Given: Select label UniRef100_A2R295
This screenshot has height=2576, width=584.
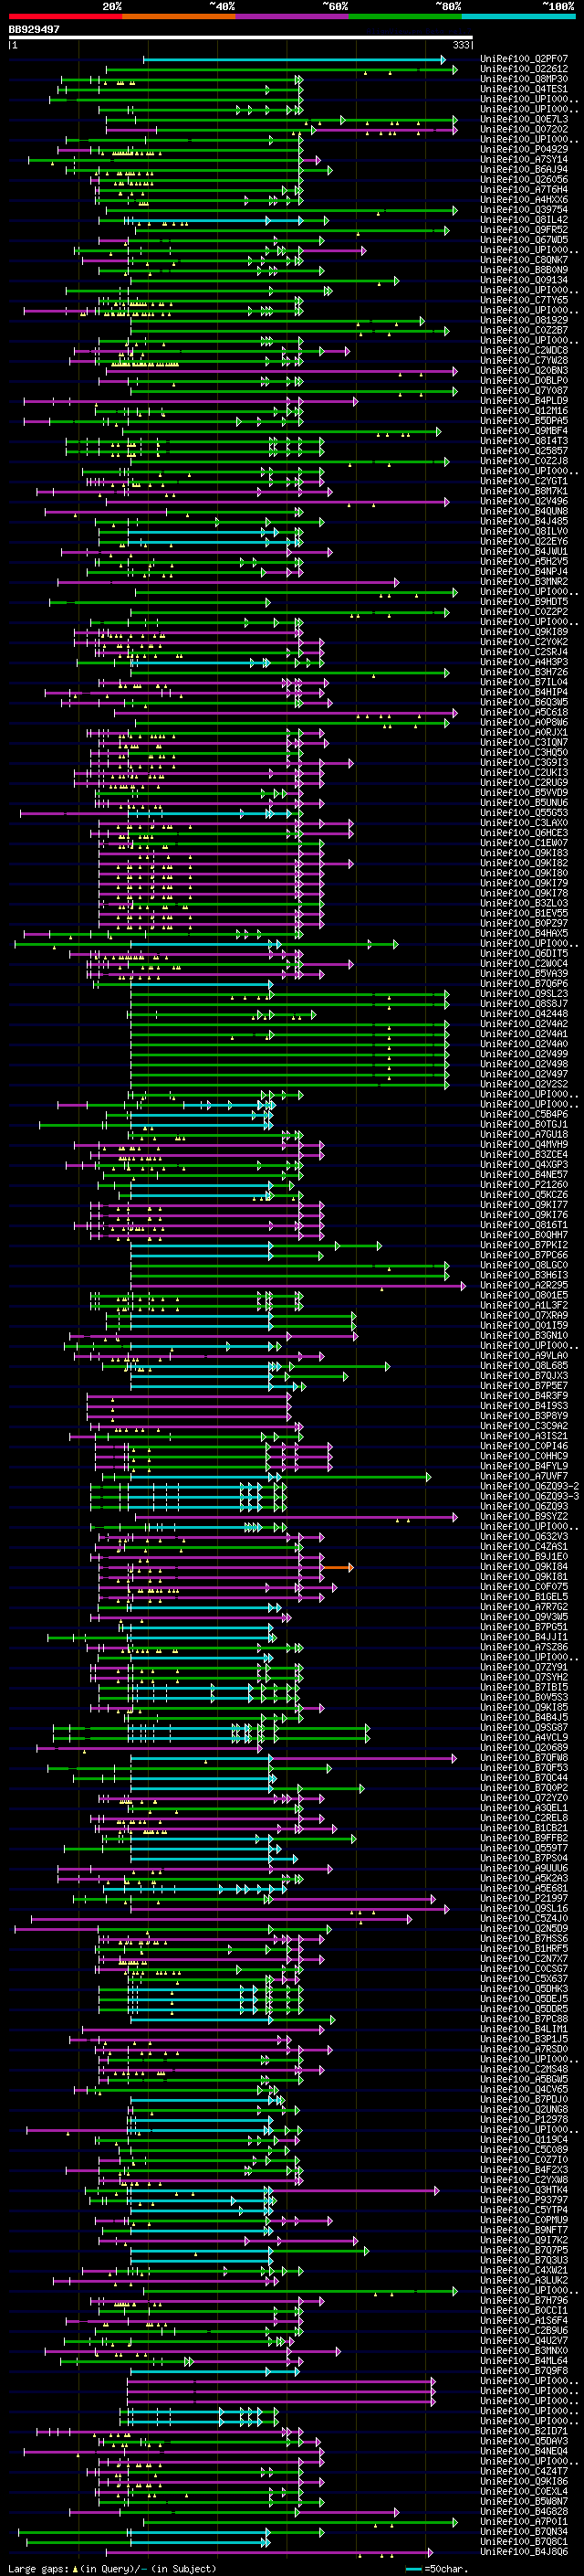Looking at the screenshot, I should pyautogui.click(x=523, y=1285).
